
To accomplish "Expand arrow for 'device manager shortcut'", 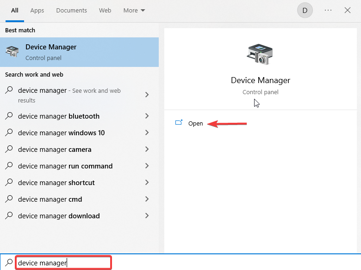I will coord(147,182).
